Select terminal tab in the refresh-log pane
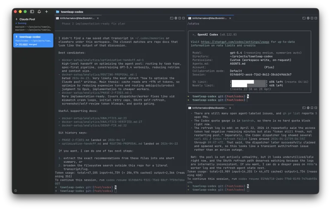Screen dimensions: 331x210 (210, 108)
